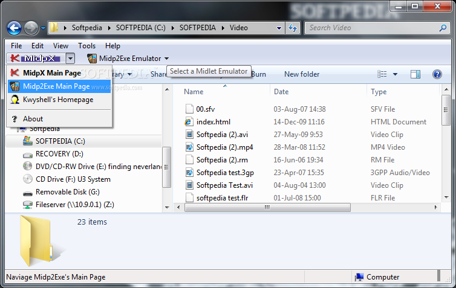Click navigation pane scroll down arrow
This screenshot has width=456, height=288.
pyautogui.click(x=167, y=207)
